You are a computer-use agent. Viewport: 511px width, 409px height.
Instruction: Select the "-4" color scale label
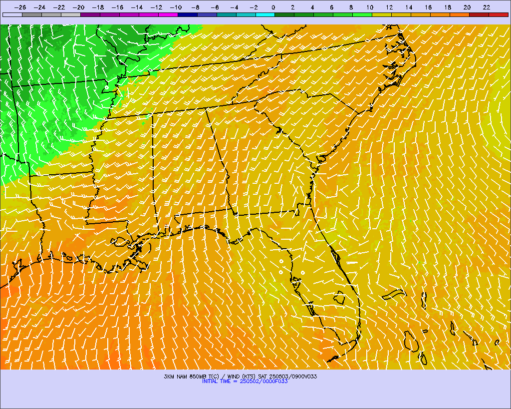click(x=235, y=7)
